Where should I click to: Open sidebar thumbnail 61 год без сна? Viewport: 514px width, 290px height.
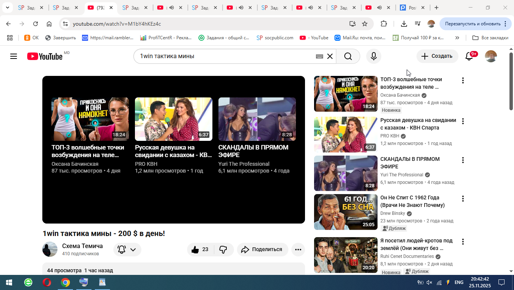pos(346,212)
